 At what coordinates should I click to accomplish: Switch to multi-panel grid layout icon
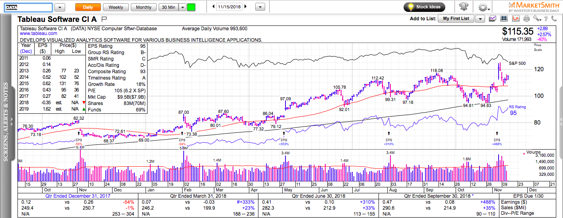click(x=504, y=18)
